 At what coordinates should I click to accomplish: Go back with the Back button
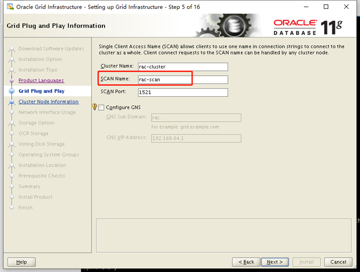[246, 262]
